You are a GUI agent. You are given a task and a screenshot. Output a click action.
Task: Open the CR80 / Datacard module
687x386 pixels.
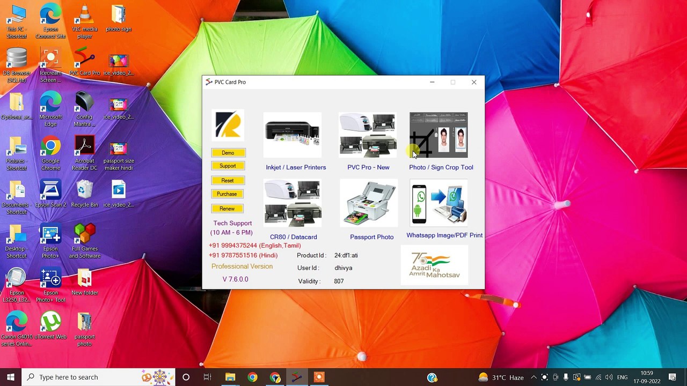(x=293, y=203)
